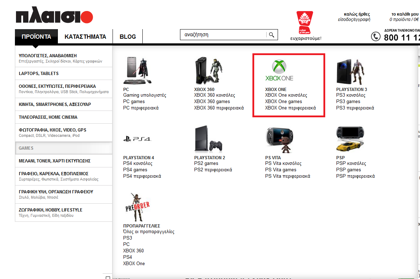This screenshot has width=420, height=279.
Task: Select ΟΘΟΝΕΣ, ΕΚΤΥΠΩΤΕΣ, ΠΕΡΙΦΕΡΕΙΑΚΑ category
Action: coord(64,89)
